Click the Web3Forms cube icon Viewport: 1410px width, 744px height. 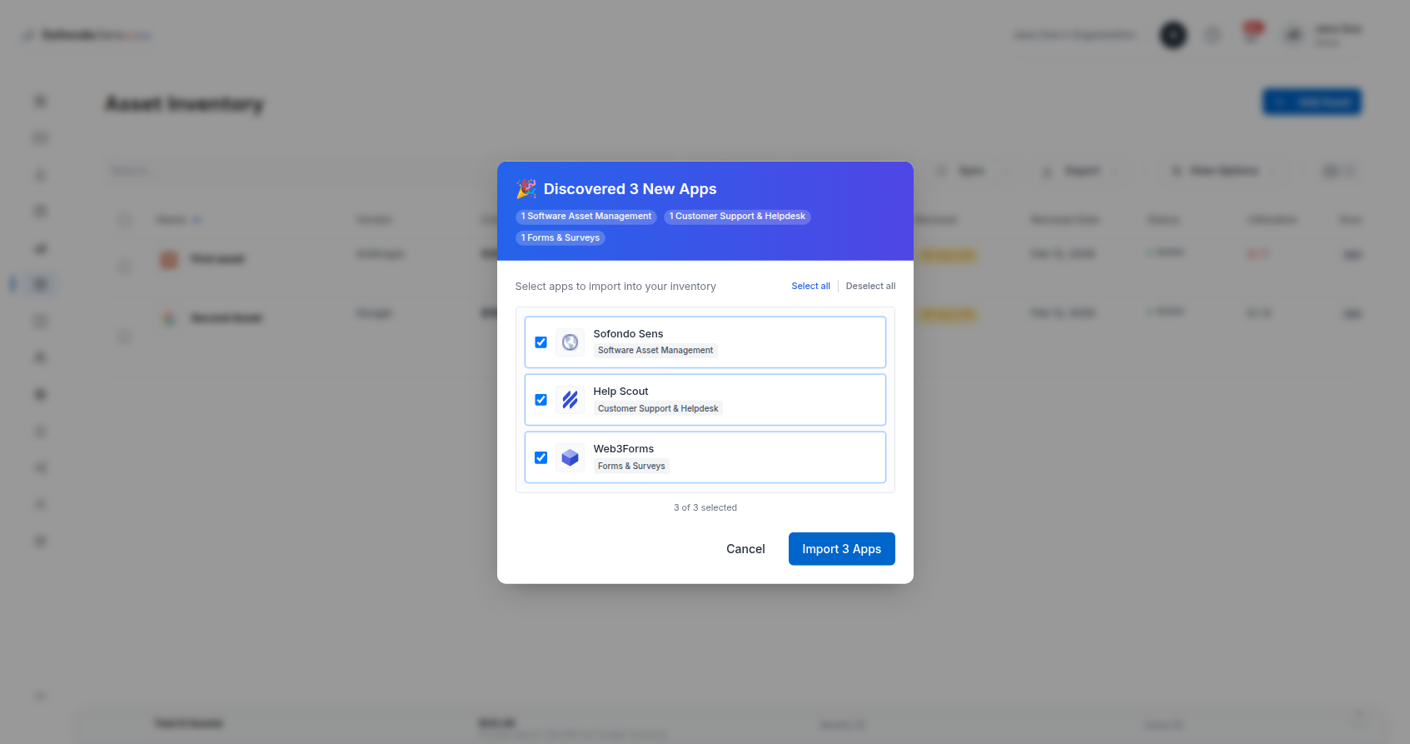click(570, 457)
